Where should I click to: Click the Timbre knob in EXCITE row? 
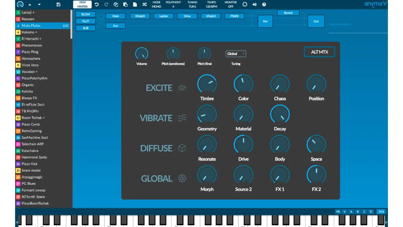click(207, 84)
